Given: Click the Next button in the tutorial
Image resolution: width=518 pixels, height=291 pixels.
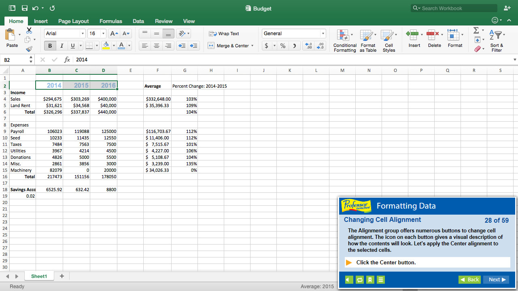Looking at the screenshot, I should tap(496, 279).
